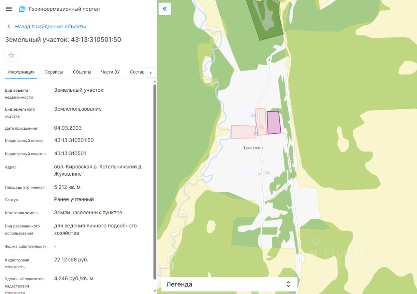Click the value Землепользование
Image resolution: width=417 pixels, height=294 pixels.
[x=78, y=109]
